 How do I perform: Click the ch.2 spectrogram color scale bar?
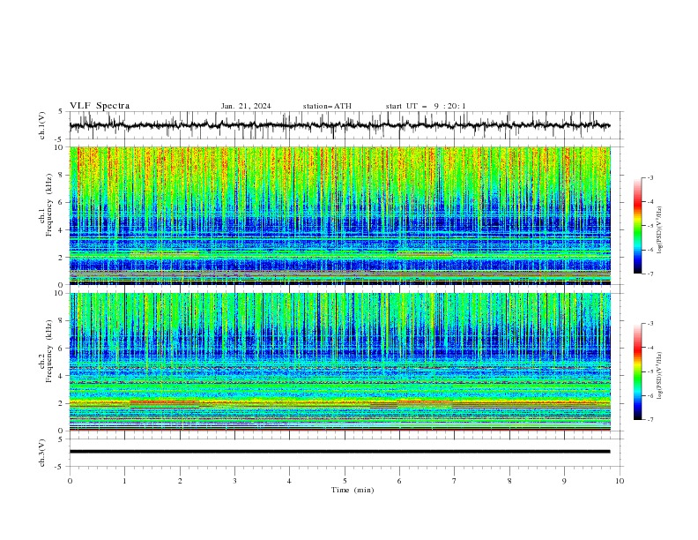click(x=638, y=371)
